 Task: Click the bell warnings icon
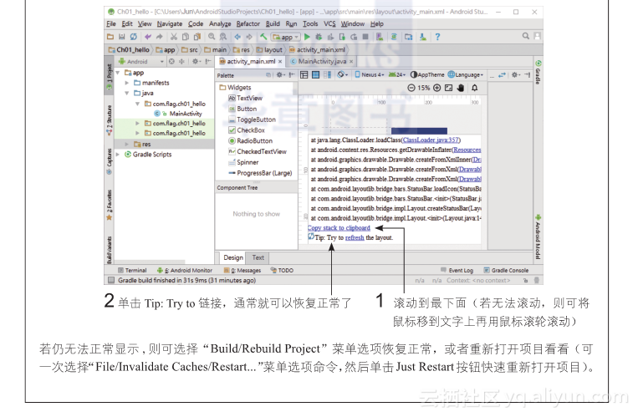pos(474,88)
